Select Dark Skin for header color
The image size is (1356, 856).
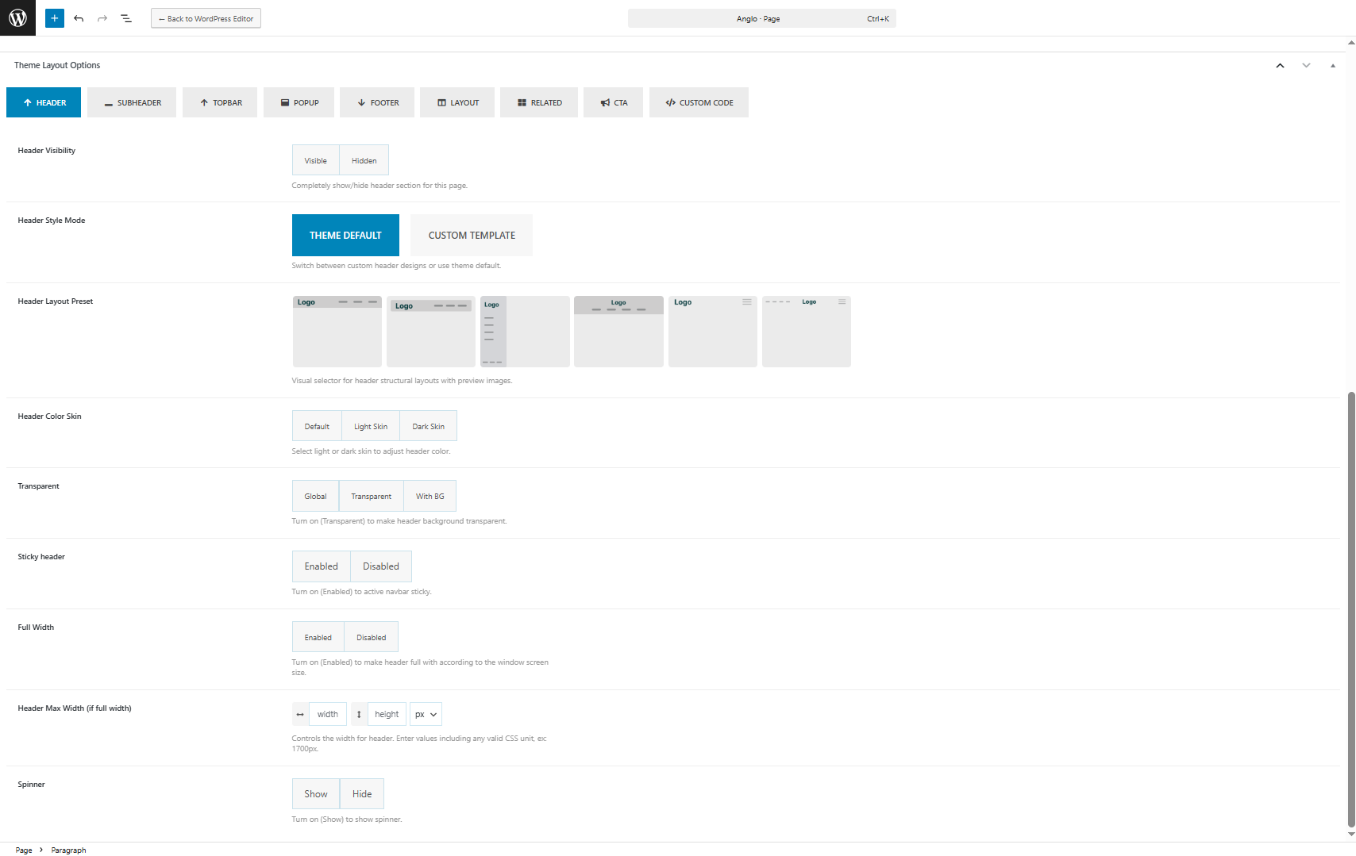(x=428, y=427)
